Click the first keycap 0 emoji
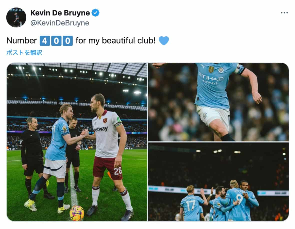This screenshot has width=295, height=229. [x=56, y=41]
